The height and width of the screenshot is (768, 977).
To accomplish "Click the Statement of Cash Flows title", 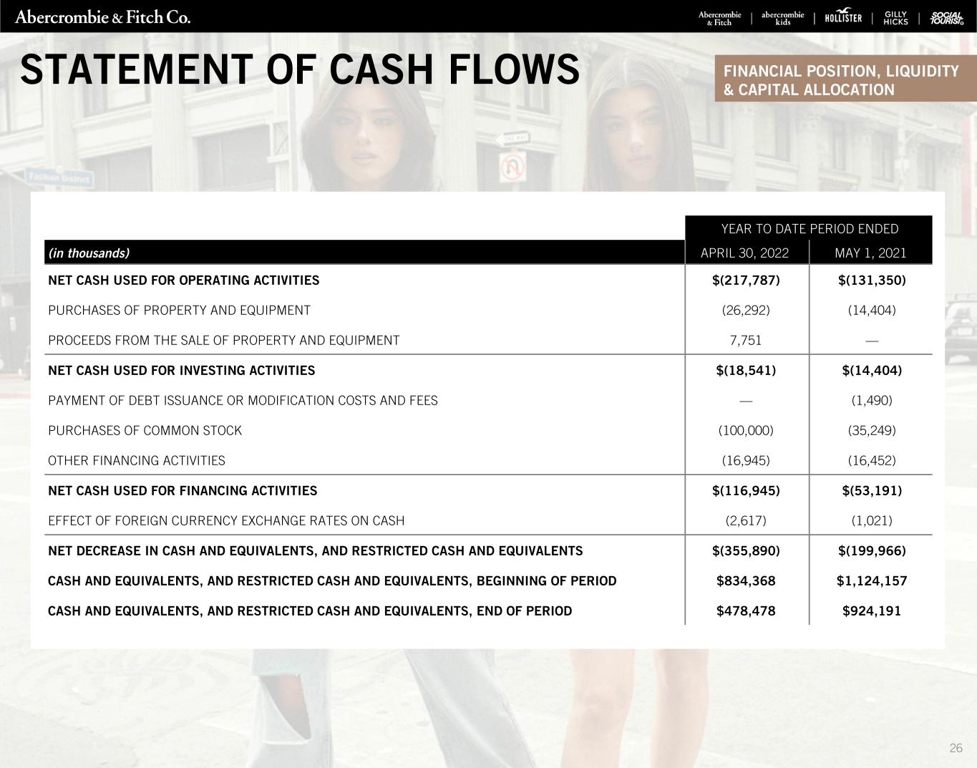I will coord(300,69).
